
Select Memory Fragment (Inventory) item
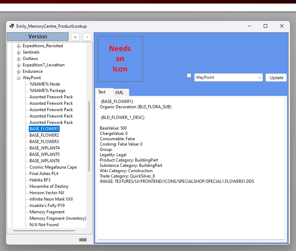click(x=57, y=218)
